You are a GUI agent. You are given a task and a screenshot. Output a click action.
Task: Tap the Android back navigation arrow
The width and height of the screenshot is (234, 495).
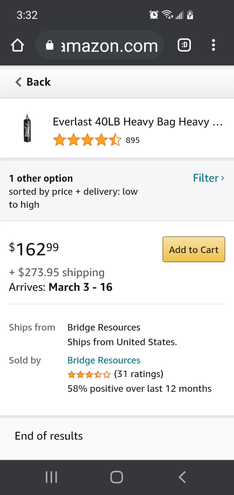182,477
